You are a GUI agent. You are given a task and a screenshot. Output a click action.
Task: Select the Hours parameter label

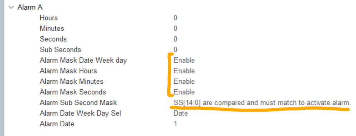click(49, 18)
